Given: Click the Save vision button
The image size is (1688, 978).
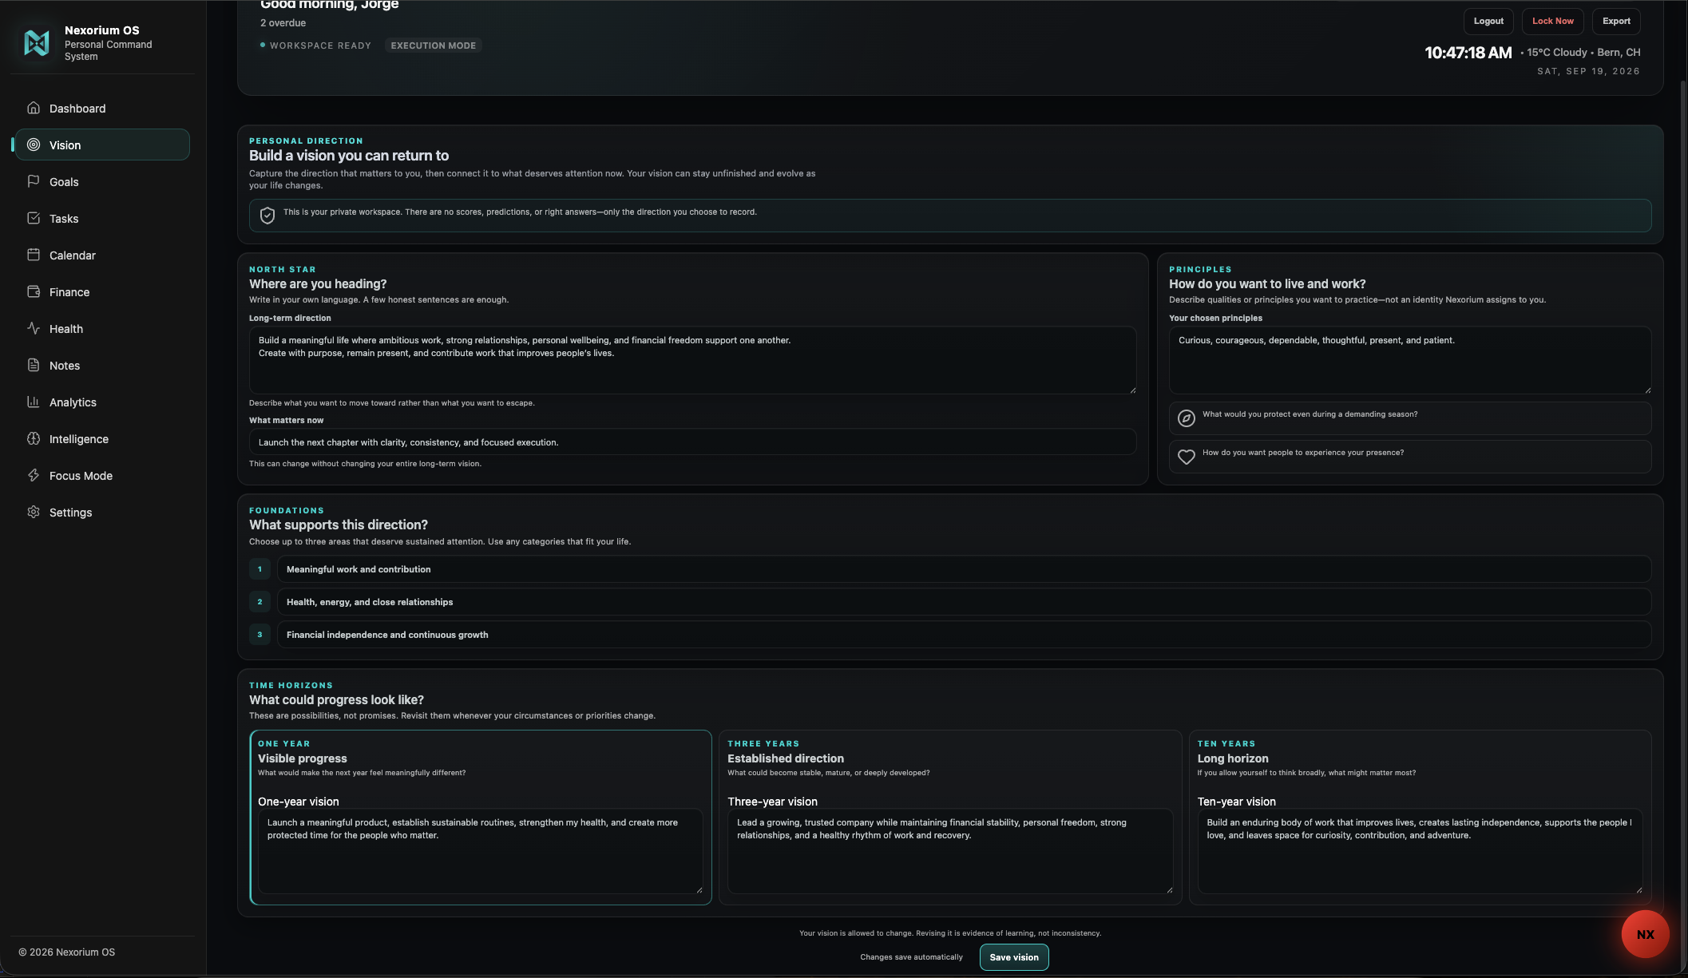Looking at the screenshot, I should coord(1014,957).
